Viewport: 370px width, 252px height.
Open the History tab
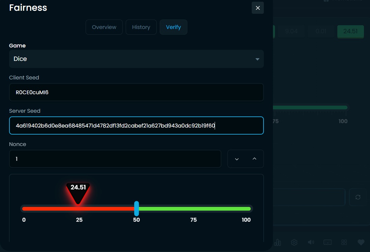click(141, 27)
